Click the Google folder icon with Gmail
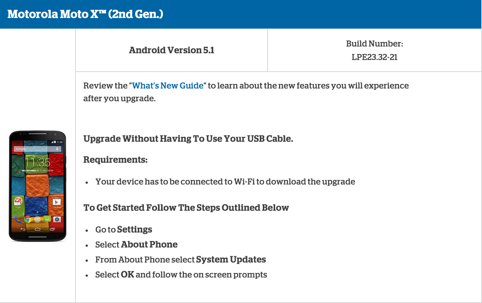 18,202
